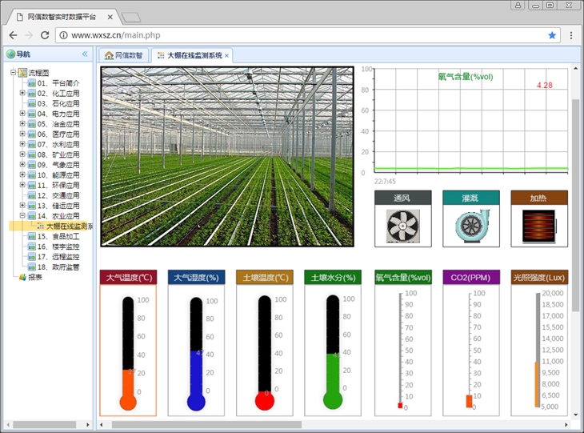584x433 pixels.
Task: Click the CO2(PPM) header label
Action: [471, 277]
